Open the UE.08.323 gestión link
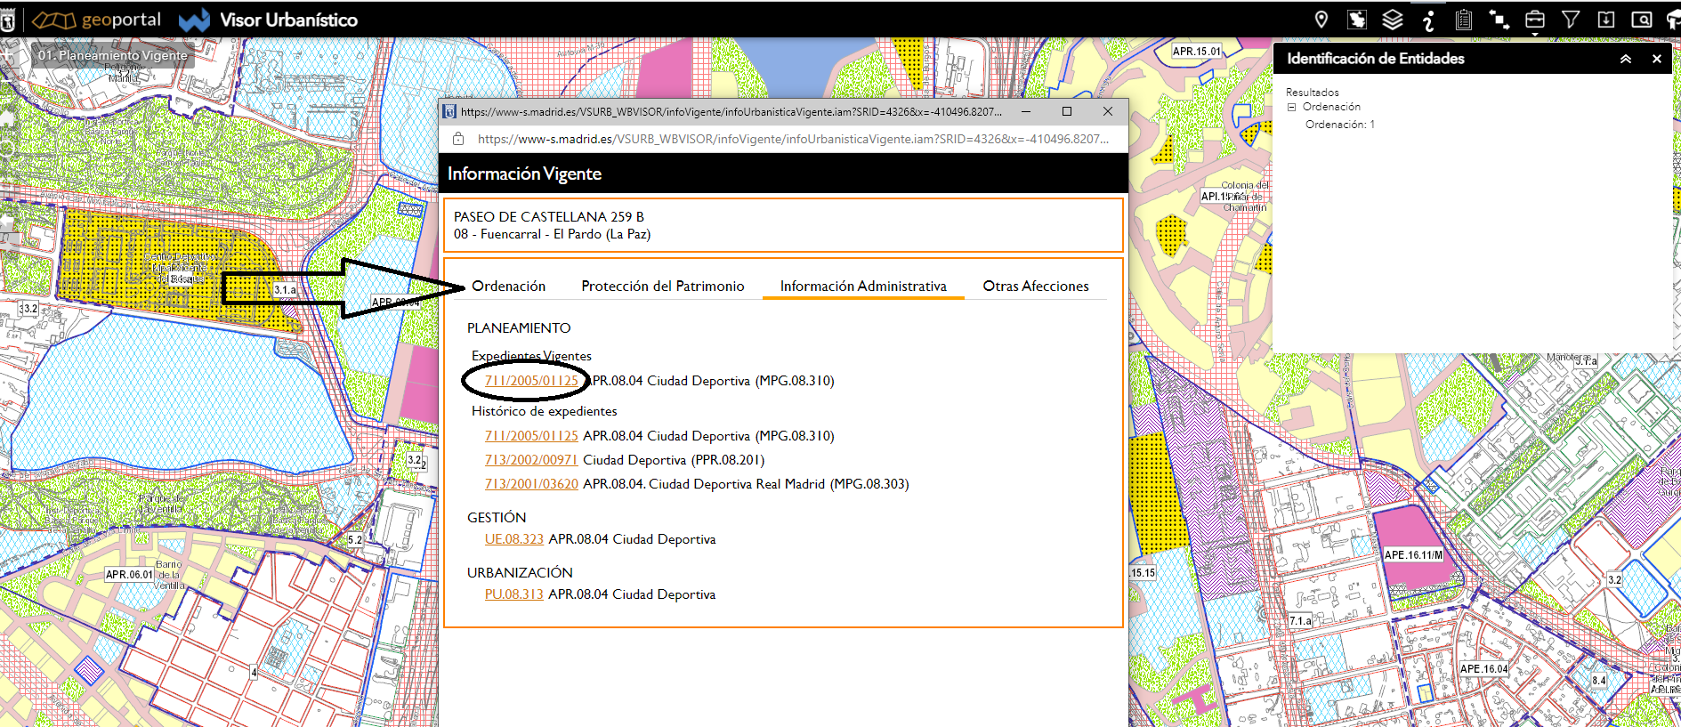The height and width of the screenshot is (727, 1681). coord(513,539)
